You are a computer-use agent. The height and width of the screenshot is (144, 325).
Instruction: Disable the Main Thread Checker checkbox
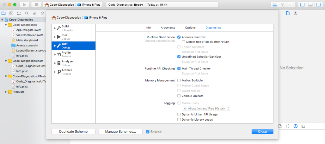click(179, 69)
